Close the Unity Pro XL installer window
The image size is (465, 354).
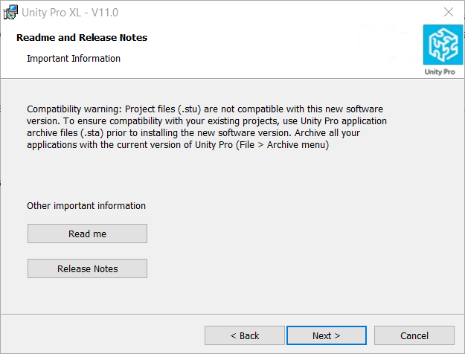coord(449,12)
